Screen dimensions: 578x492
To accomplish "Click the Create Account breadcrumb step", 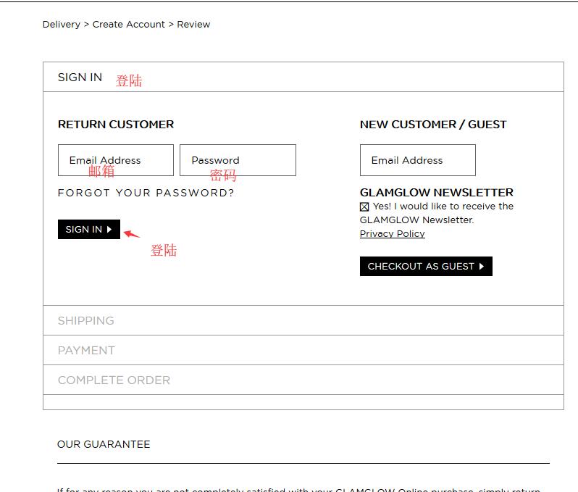I will pyautogui.click(x=128, y=25).
